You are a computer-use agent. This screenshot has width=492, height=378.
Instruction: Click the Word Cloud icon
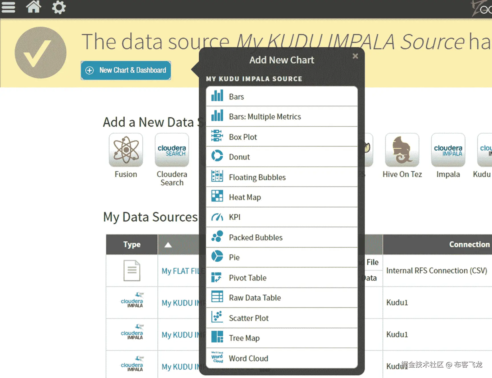[x=217, y=357]
